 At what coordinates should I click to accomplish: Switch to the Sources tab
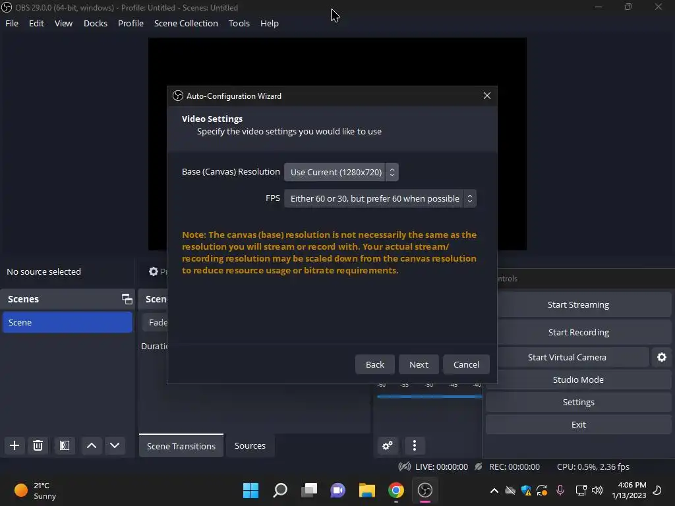tap(250, 446)
